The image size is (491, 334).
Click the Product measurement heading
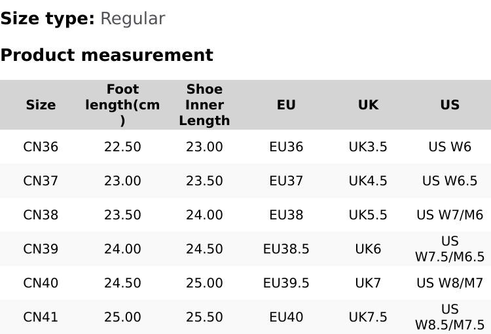107,55
